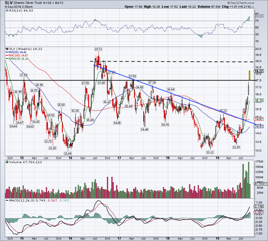The image size is (268, 241).
Task: Click the 14.74 low price label
Action: tap(165, 125)
